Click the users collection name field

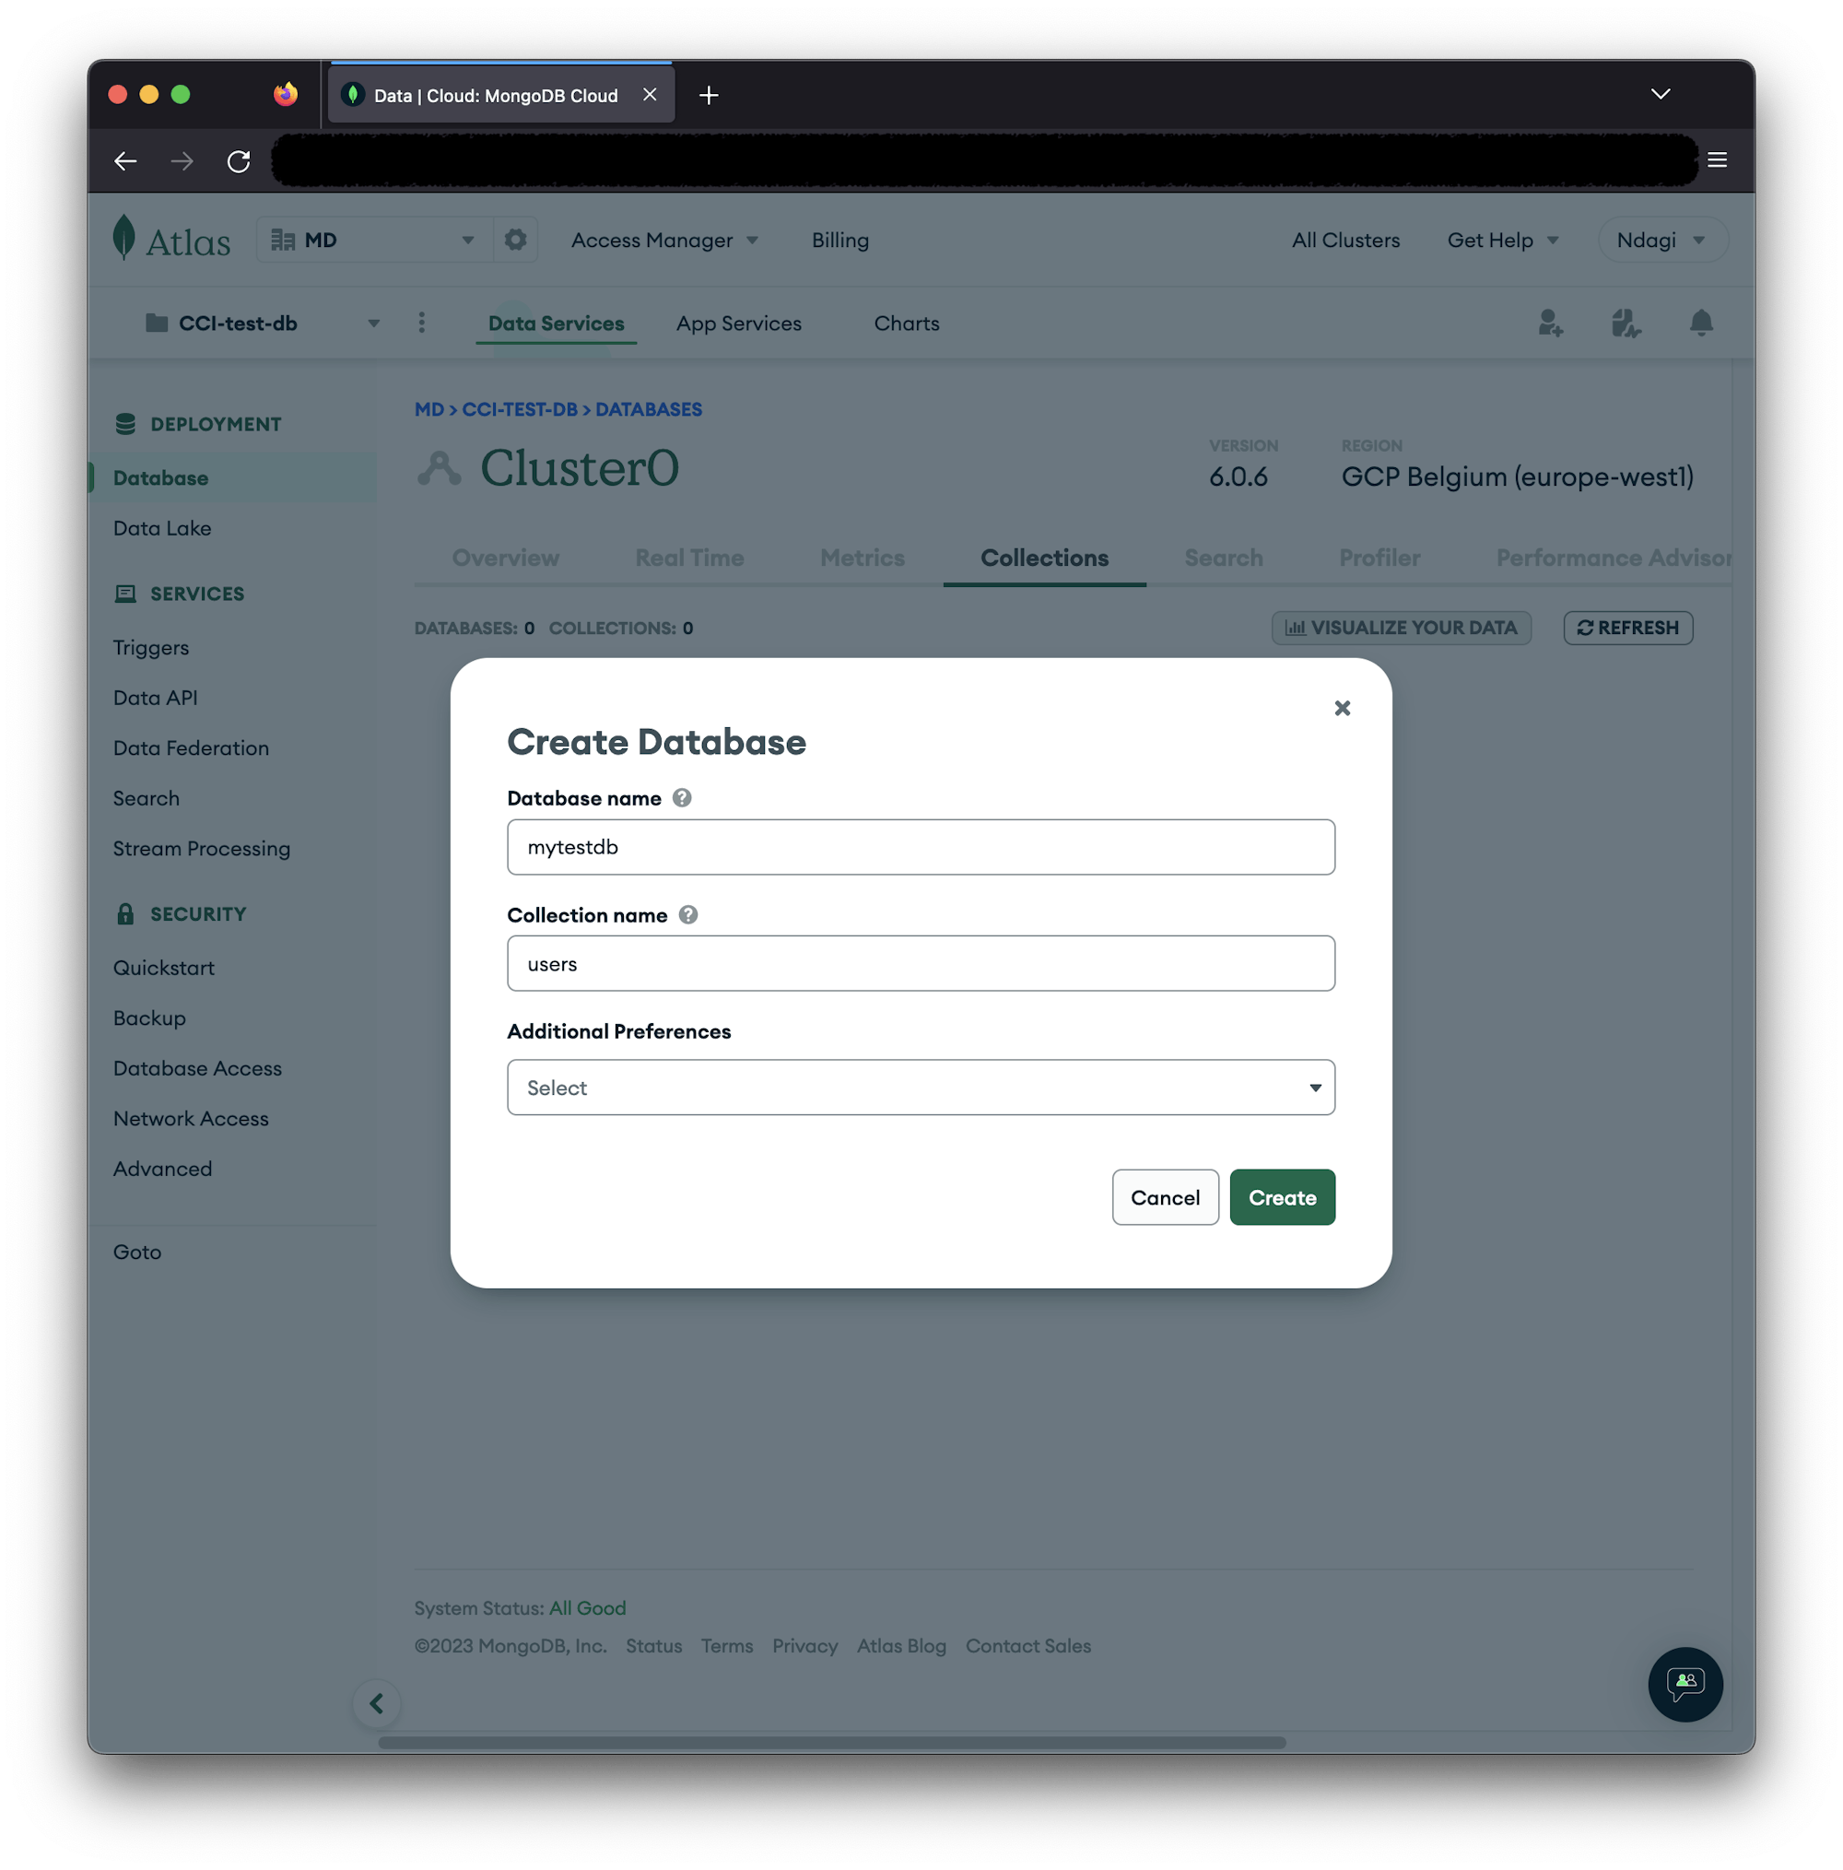920,963
